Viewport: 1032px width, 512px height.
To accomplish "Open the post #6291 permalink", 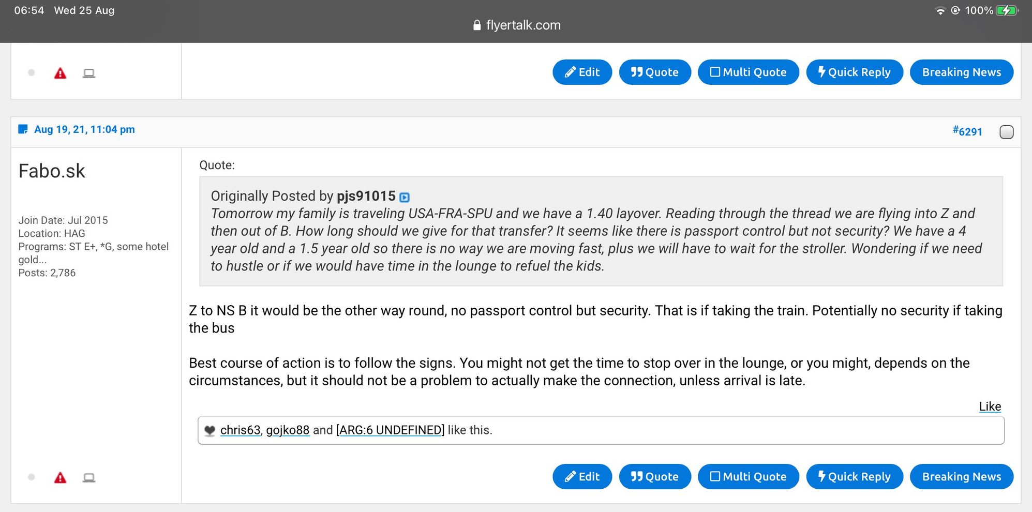I will pyautogui.click(x=967, y=131).
